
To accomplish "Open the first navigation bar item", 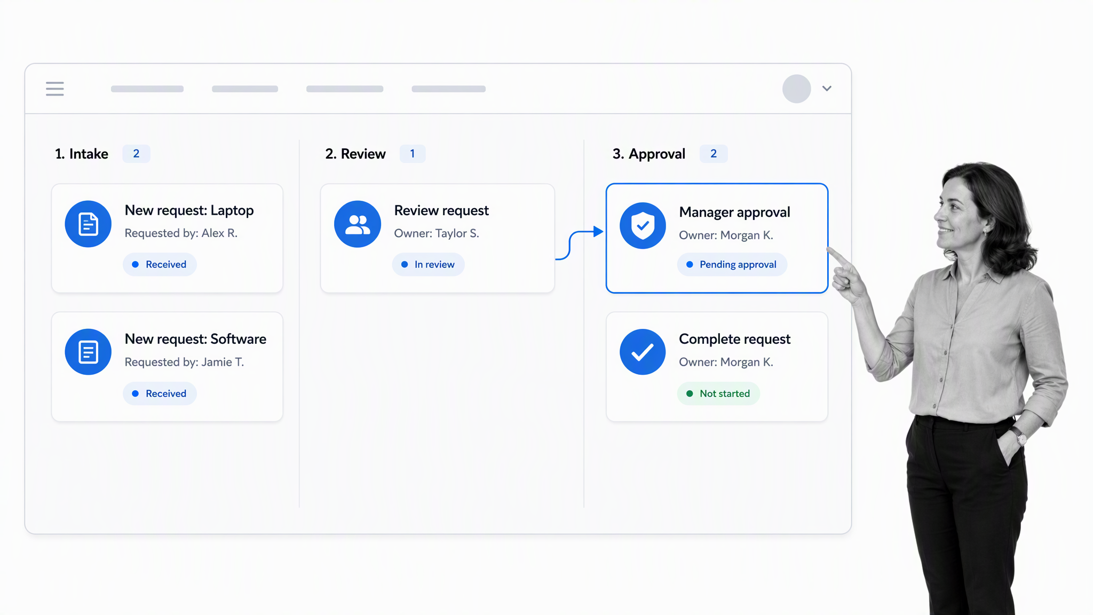I will point(147,89).
